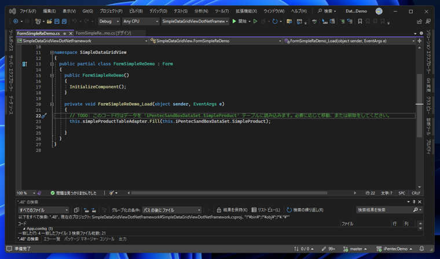
Task: Click the editor vertical scrollbar thumb
Action: click(x=419, y=106)
